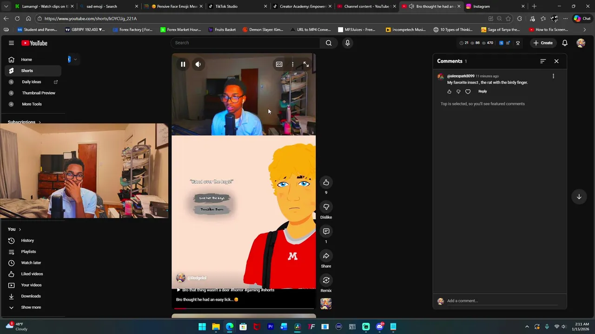
Task: Show more bookmarks with right chevron
Action: pyautogui.click(x=584, y=30)
